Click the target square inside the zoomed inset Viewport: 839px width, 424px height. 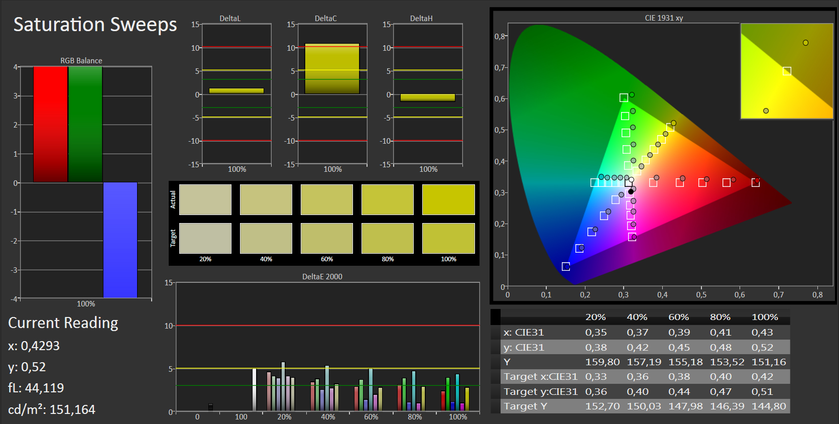(787, 71)
